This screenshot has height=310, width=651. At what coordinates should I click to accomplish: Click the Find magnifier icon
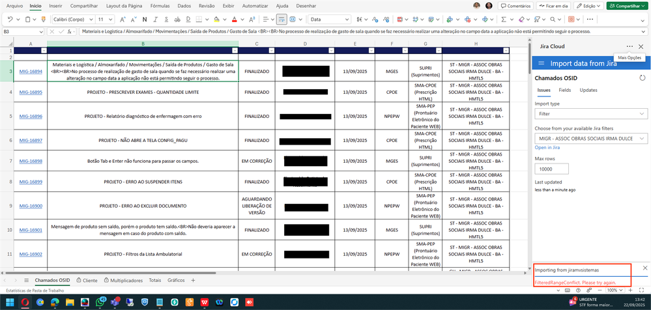(553, 19)
